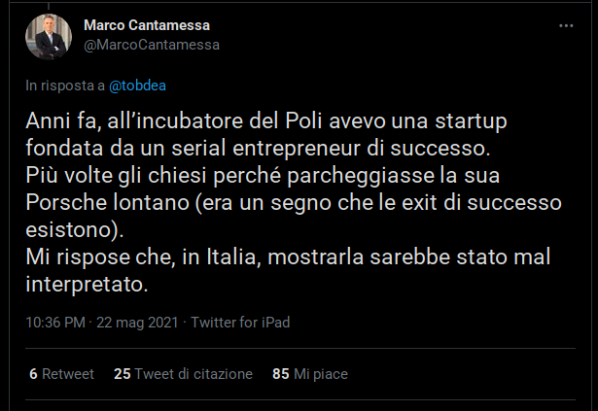
Task: View the 6 Retweet list
Action: 61,374
